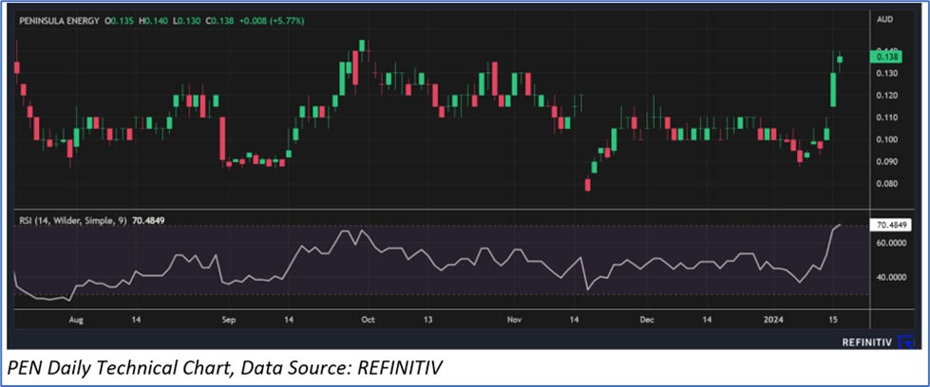Click the 0.090 price axis label
The height and width of the screenshot is (387, 930).
(886, 162)
